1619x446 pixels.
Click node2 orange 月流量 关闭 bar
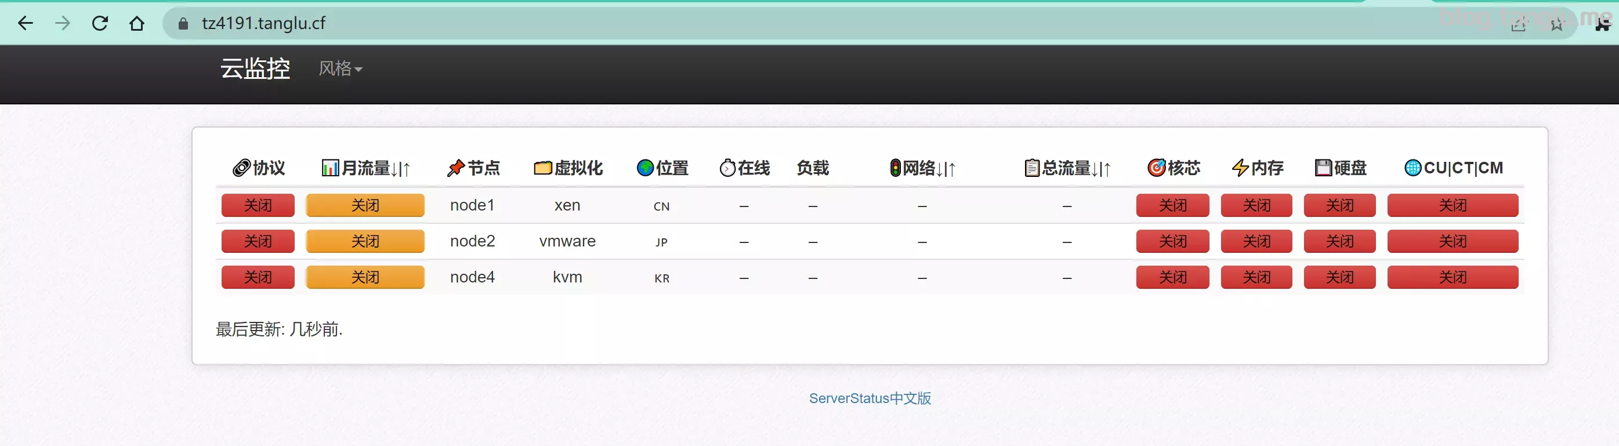click(365, 241)
